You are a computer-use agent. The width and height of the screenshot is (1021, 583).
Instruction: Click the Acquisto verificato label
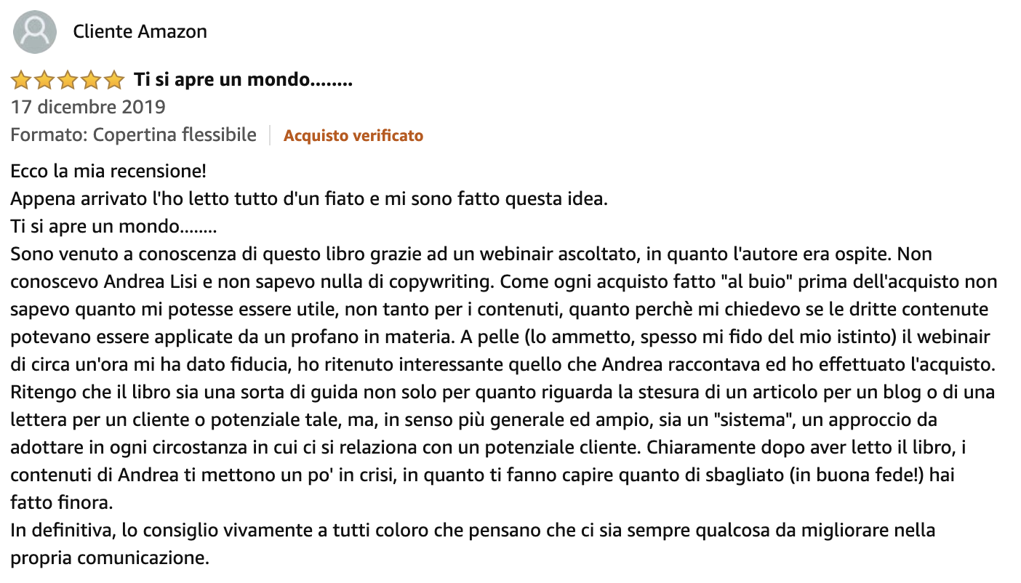click(353, 136)
